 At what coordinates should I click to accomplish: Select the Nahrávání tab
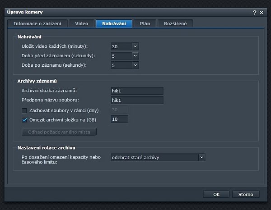coord(114,23)
